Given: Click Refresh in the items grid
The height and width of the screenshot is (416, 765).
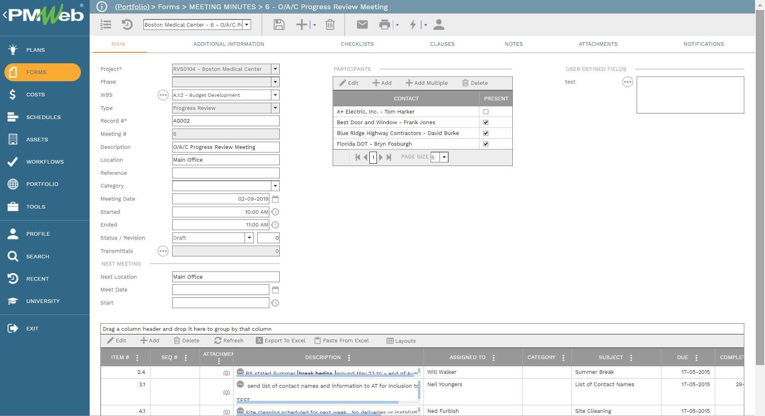Looking at the screenshot, I should (229, 341).
